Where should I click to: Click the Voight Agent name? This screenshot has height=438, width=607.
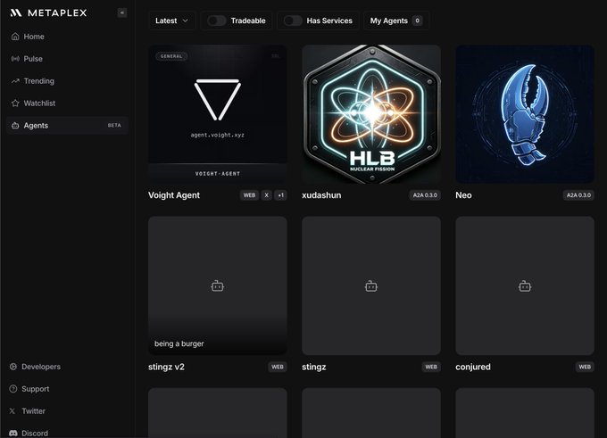point(174,195)
